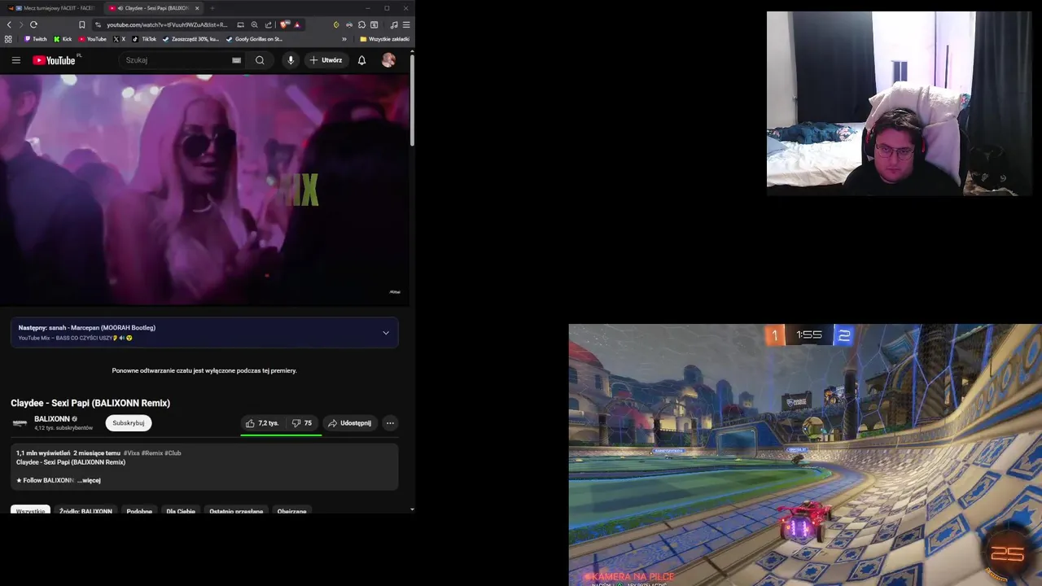Open the YouTube bookmark in bookmarks bar
Screen dimensions: 1042x586
tap(93, 39)
